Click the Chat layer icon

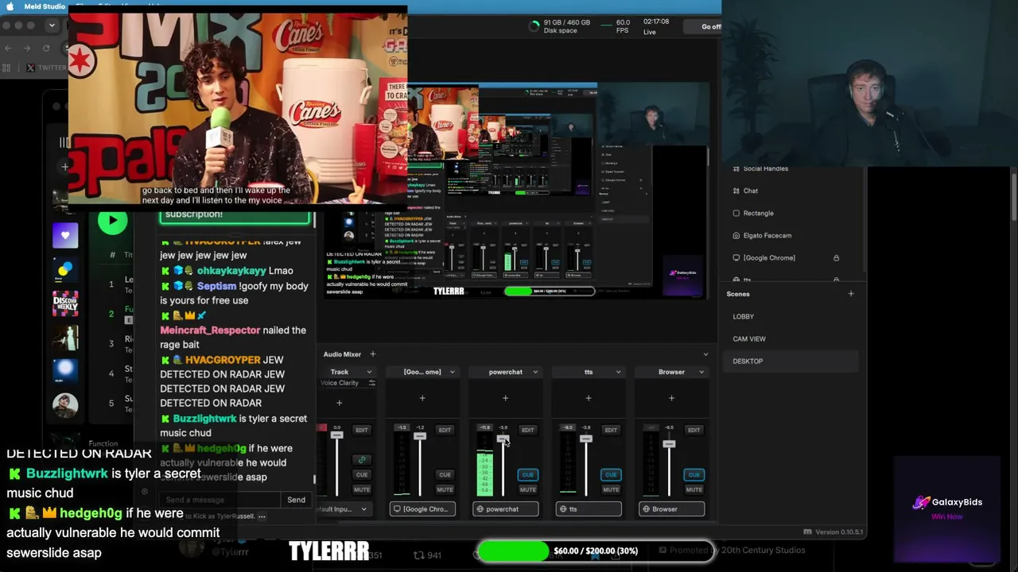click(x=736, y=191)
